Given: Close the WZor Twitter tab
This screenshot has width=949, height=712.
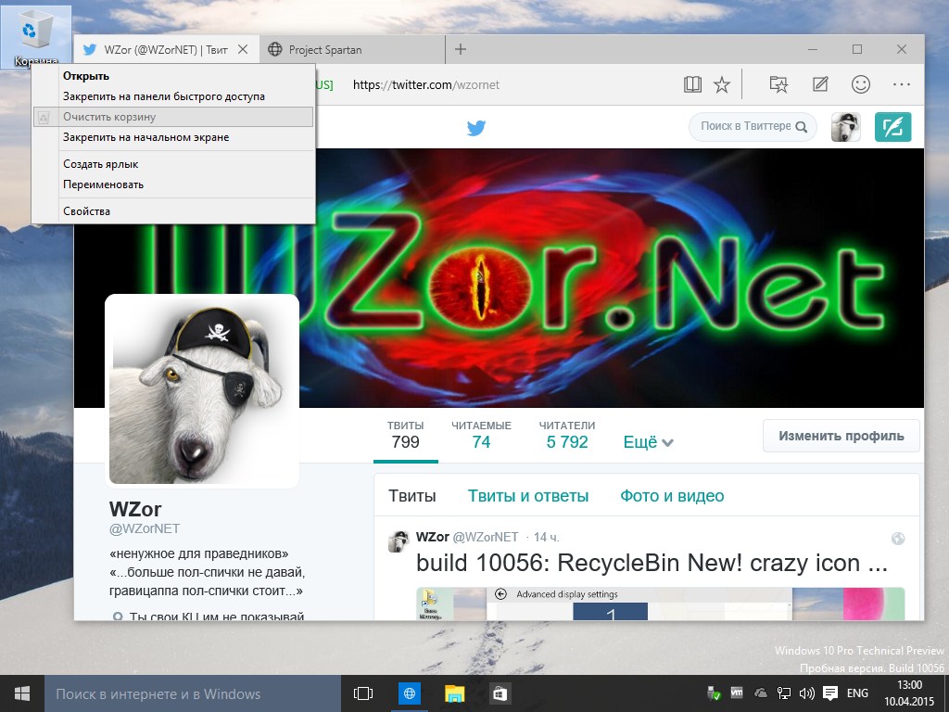Looking at the screenshot, I should (x=243, y=50).
